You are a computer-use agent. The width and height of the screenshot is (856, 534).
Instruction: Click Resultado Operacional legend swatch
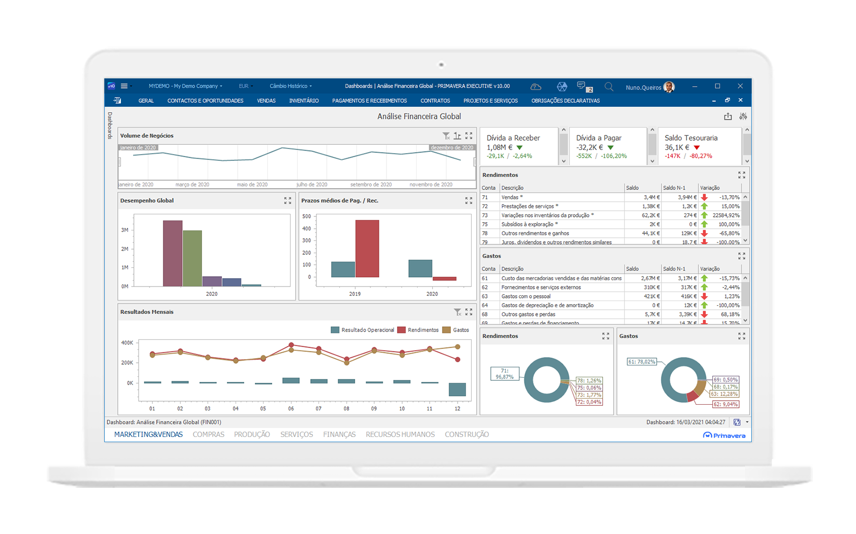tap(335, 330)
